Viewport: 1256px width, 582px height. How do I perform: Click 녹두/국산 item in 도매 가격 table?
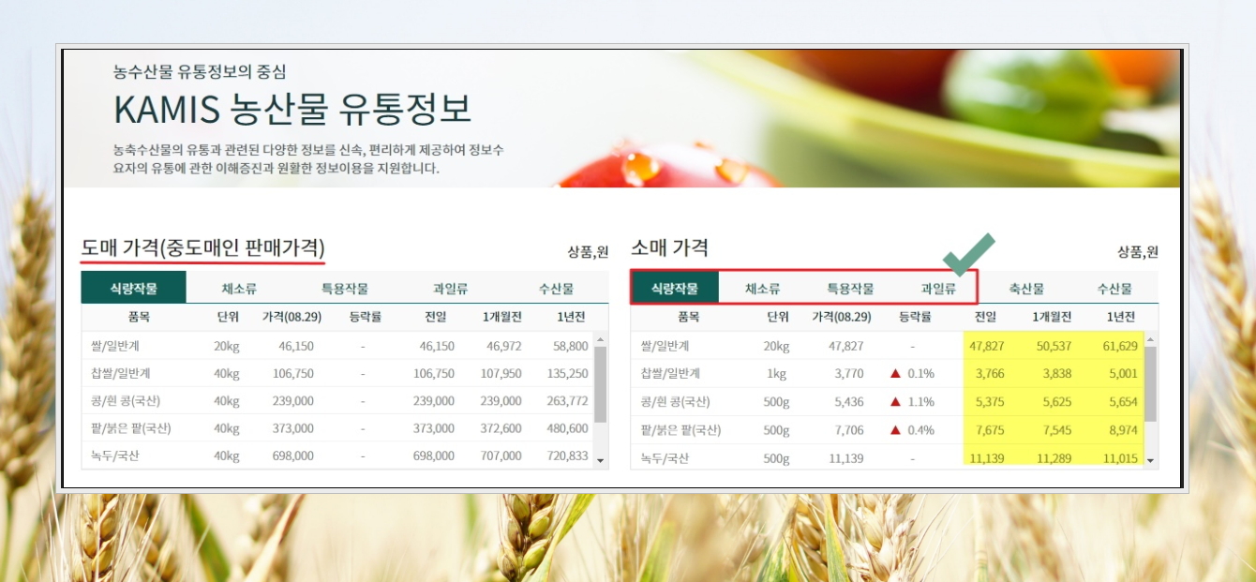[x=114, y=455]
